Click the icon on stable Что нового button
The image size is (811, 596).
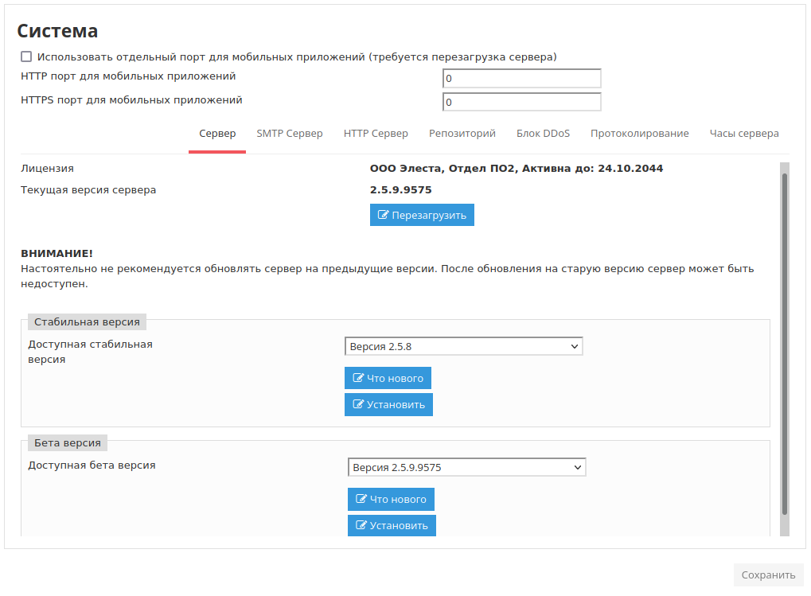pos(358,378)
